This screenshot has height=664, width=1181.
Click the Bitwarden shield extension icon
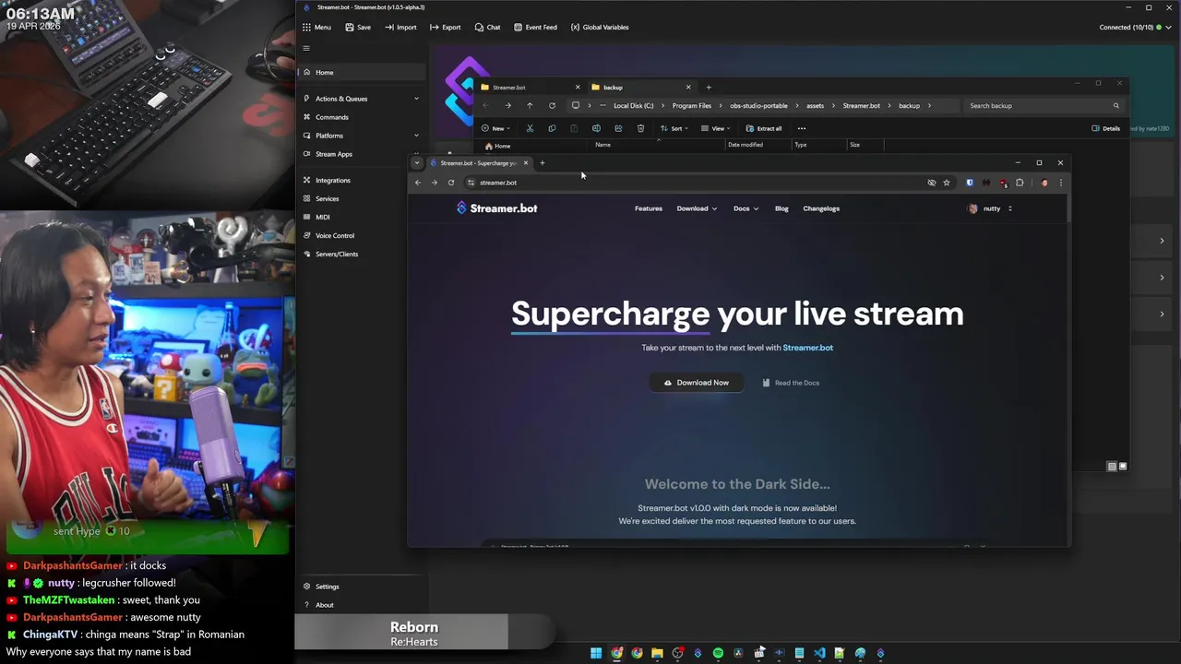pos(970,183)
